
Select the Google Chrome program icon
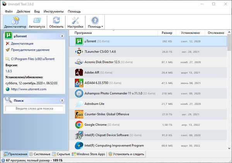pyautogui.click(x=78, y=124)
